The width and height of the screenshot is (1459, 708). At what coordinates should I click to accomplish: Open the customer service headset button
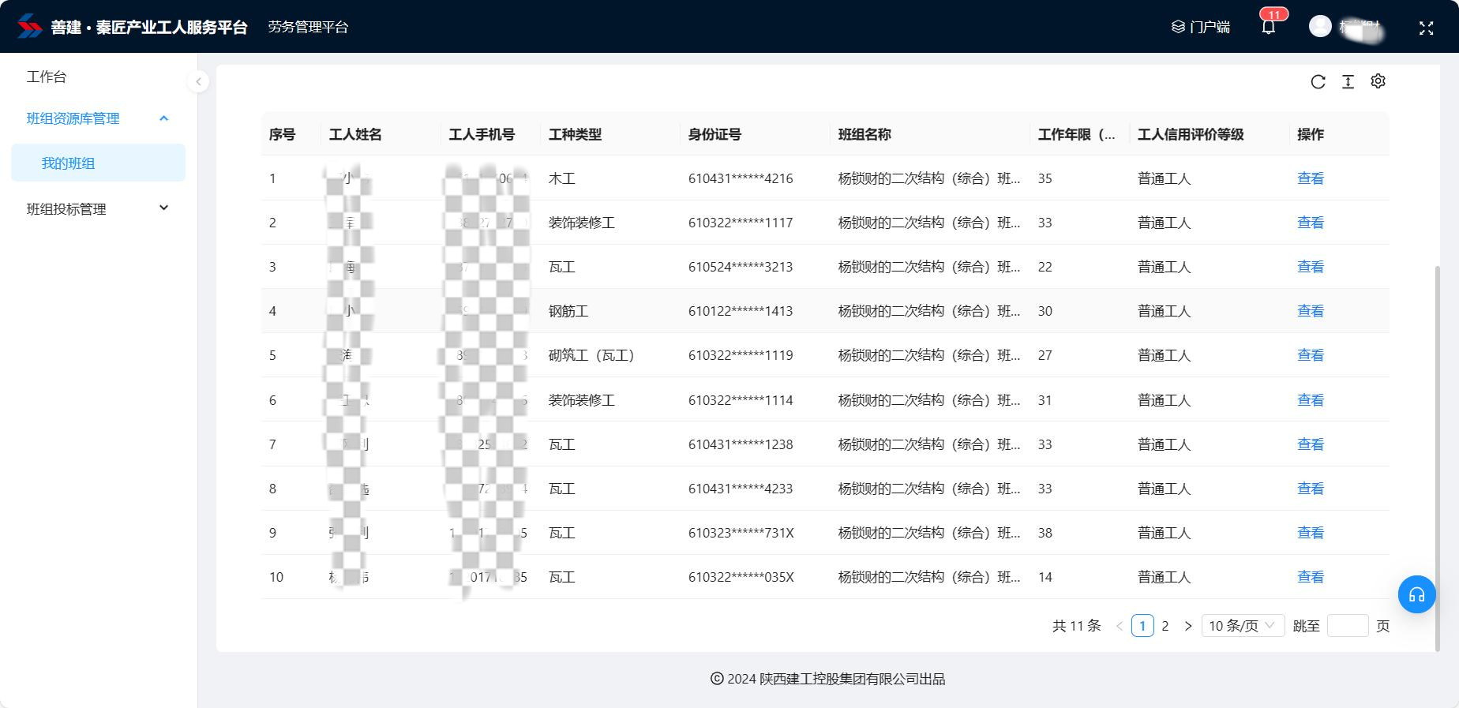click(x=1416, y=594)
